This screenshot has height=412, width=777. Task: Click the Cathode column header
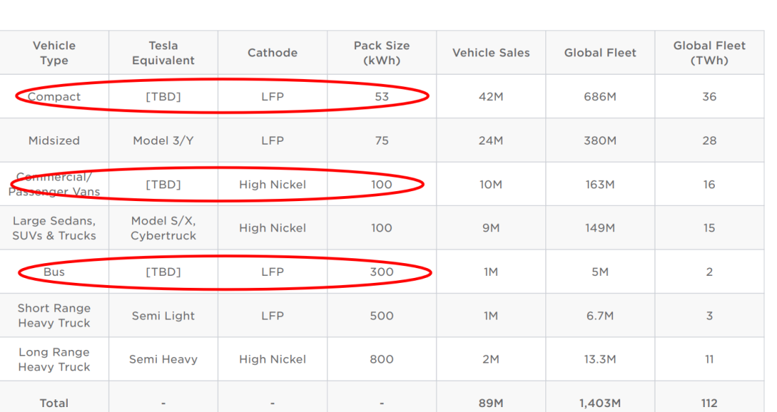[x=273, y=53]
